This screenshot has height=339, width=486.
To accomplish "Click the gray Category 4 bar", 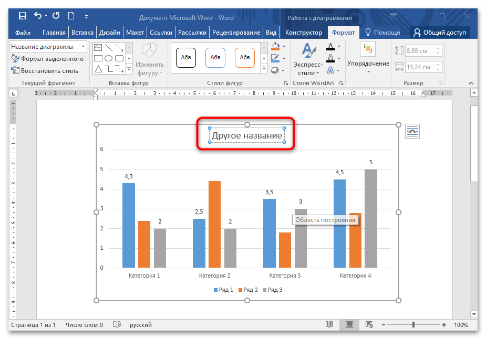I will click(x=371, y=218).
